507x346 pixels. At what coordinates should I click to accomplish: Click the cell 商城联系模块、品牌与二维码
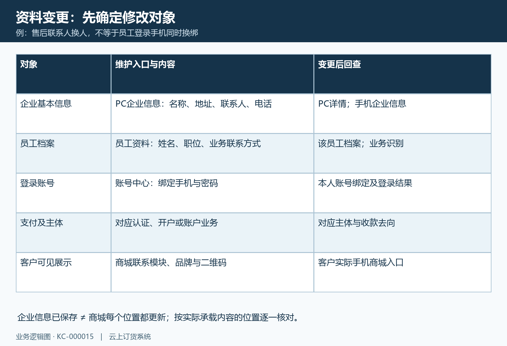click(x=212, y=272)
